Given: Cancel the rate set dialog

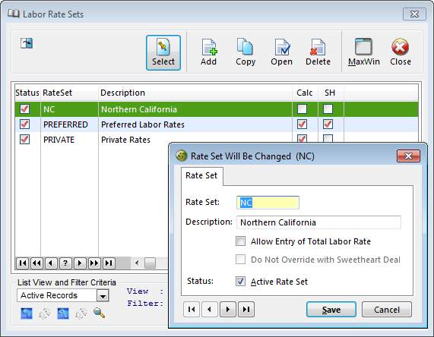Looking at the screenshot, I should point(387,310).
